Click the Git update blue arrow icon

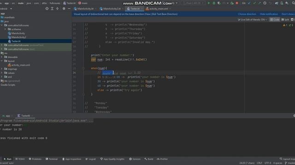tap(249, 3)
